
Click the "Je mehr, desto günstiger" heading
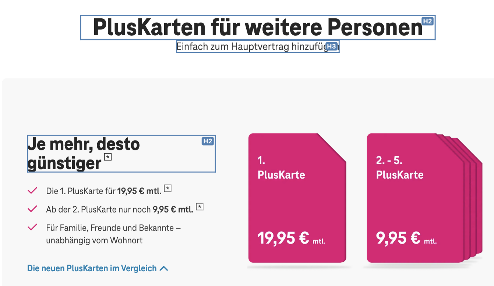point(84,153)
